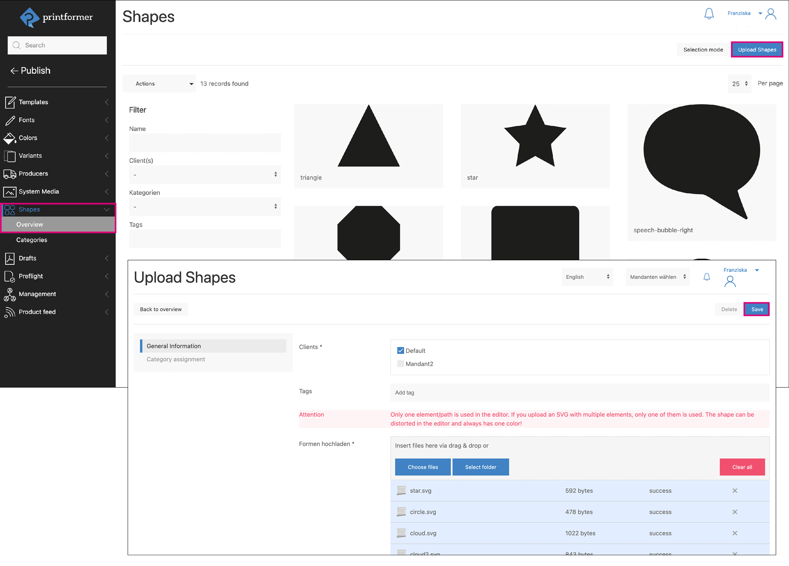
Task: Open the English language dropdown
Action: (x=587, y=277)
